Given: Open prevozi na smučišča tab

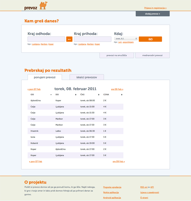Looking at the screenshot, I should tap(117, 55).
